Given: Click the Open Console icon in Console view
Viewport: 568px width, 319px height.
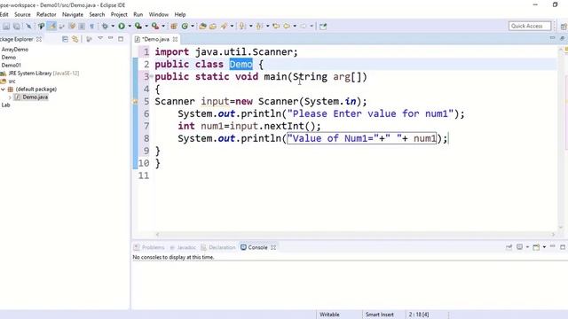Looking at the screenshot, I should click(x=536, y=247).
